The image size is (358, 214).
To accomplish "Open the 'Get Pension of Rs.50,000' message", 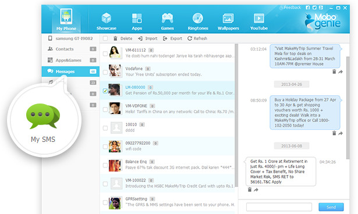I will (179, 93).
